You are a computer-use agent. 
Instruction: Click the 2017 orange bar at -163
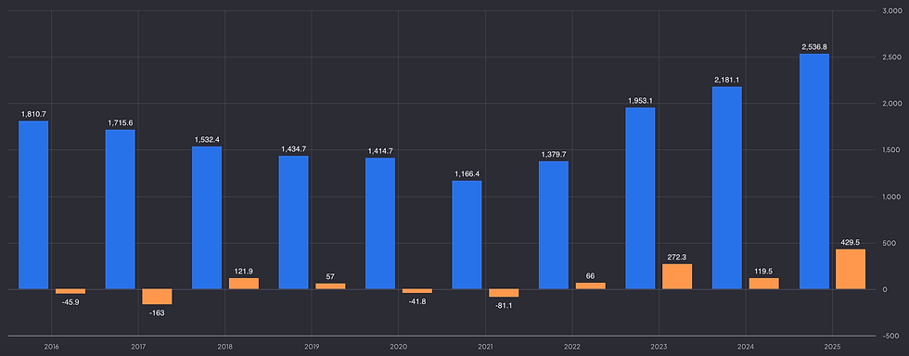coord(157,297)
